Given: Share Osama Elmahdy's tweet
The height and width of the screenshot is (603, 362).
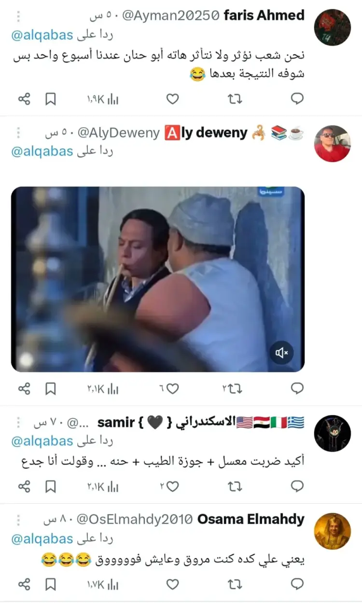Looking at the screenshot, I should [x=24, y=584].
